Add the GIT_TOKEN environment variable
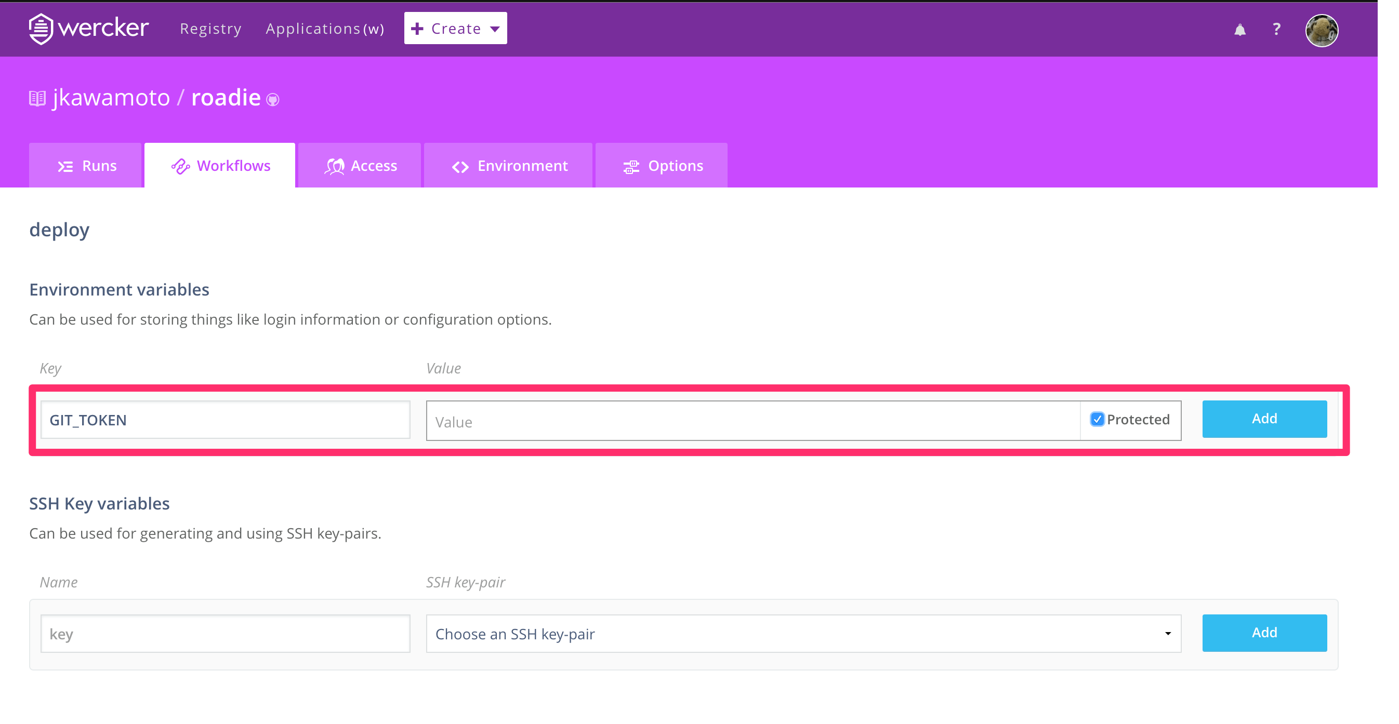Image resolution: width=1399 pixels, height=724 pixels. [1264, 419]
